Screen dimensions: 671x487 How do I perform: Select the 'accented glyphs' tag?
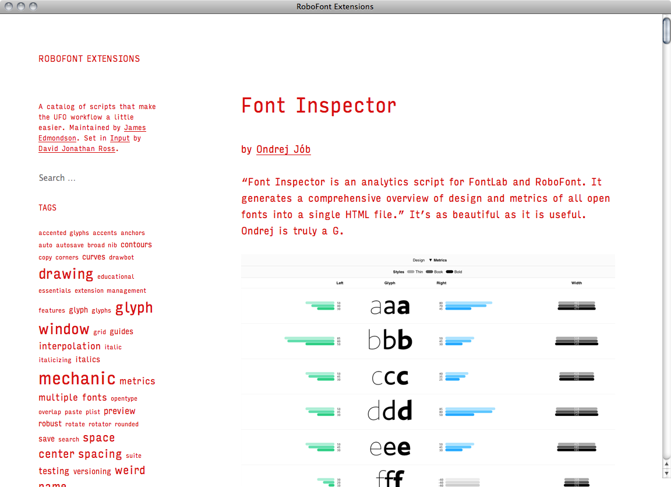(63, 233)
